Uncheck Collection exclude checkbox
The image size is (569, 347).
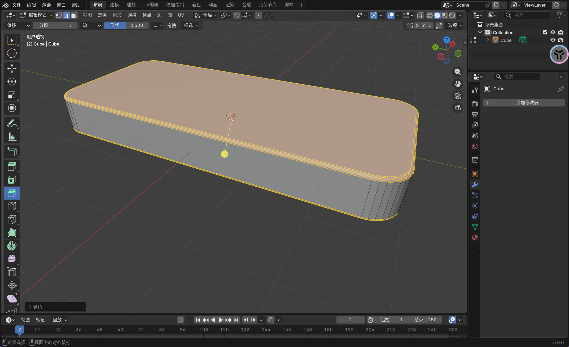click(x=545, y=32)
